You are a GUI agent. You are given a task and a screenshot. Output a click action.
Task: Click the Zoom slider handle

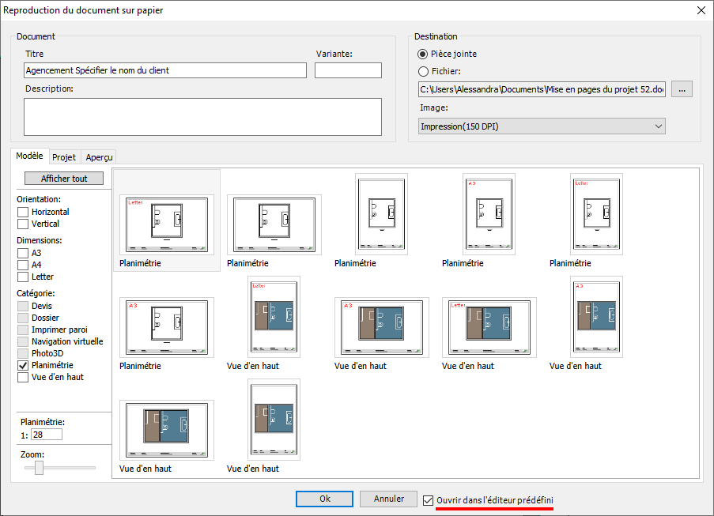(x=40, y=467)
